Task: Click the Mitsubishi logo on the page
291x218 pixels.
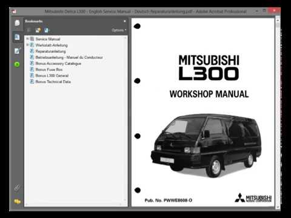Action: (253, 198)
